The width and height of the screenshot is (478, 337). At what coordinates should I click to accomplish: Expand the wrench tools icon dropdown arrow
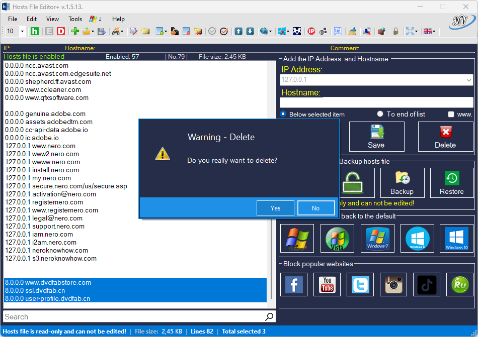click(x=122, y=31)
